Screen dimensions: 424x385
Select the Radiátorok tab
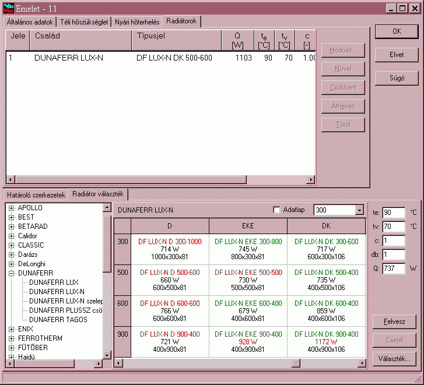(181, 21)
